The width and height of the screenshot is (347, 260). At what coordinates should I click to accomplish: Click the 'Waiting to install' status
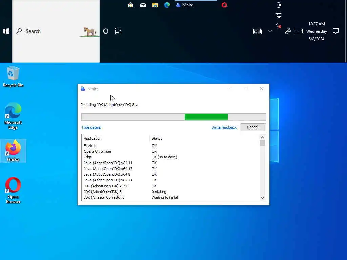(x=165, y=197)
